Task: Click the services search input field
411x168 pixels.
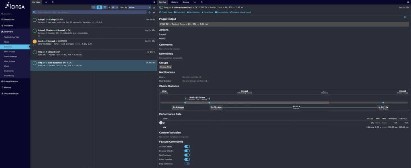Action: 89,12
